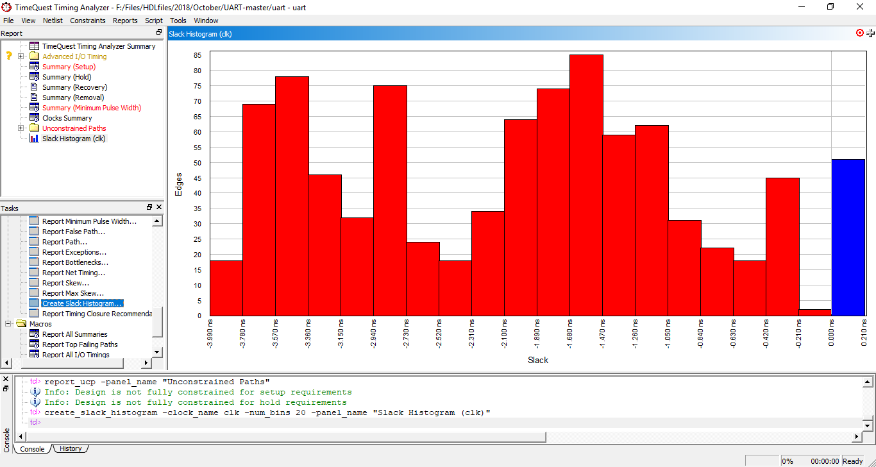Switch to the History tab
The height and width of the screenshot is (467, 876).
point(71,448)
